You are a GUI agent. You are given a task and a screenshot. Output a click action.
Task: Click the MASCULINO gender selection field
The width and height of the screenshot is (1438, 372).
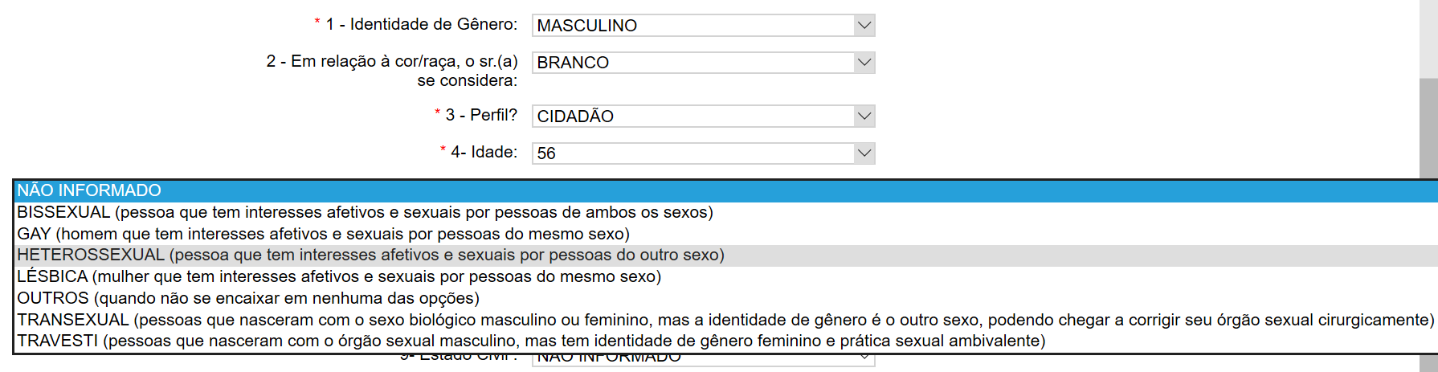click(x=692, y=26)
